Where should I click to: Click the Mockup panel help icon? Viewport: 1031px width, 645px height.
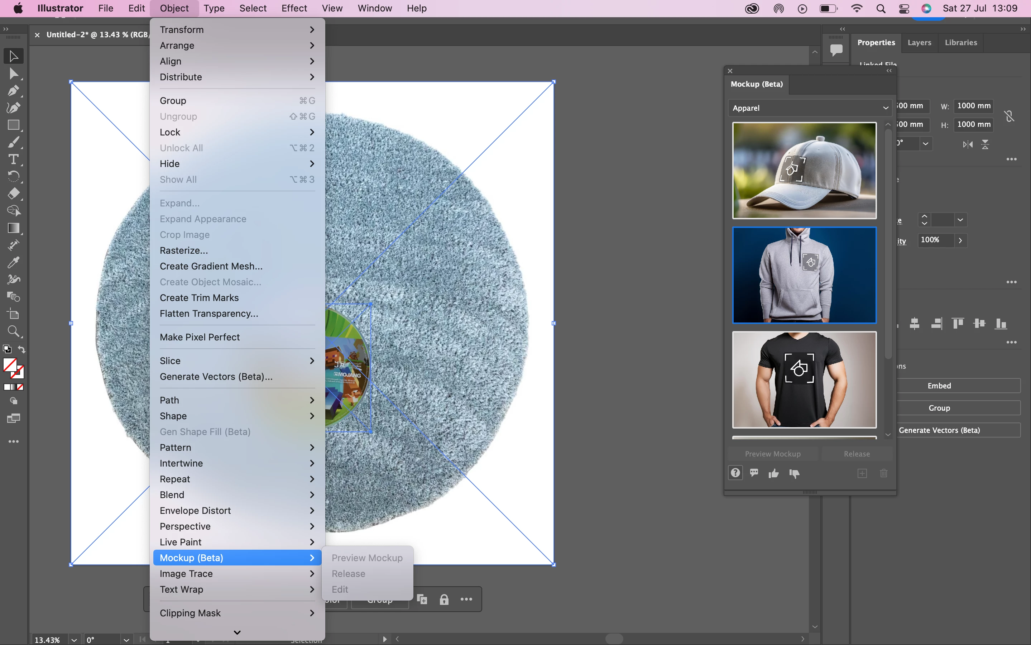(735, 473)
